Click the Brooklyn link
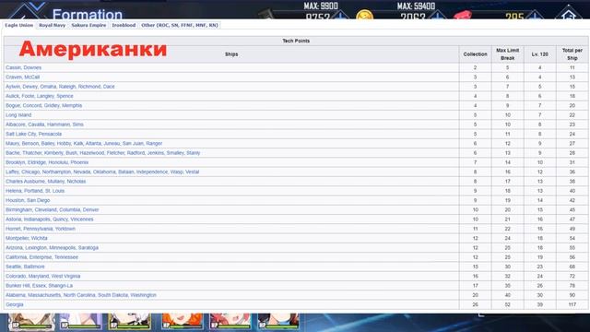The width and height of the screenshot is (590, 332). pyautogui.click(x=16, y=162)
